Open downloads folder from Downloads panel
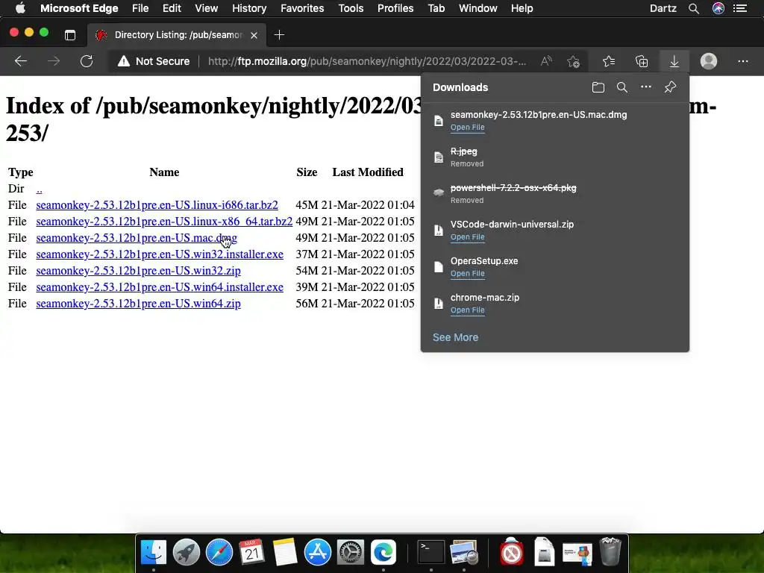764x573 pixels. tap(598, 87)
